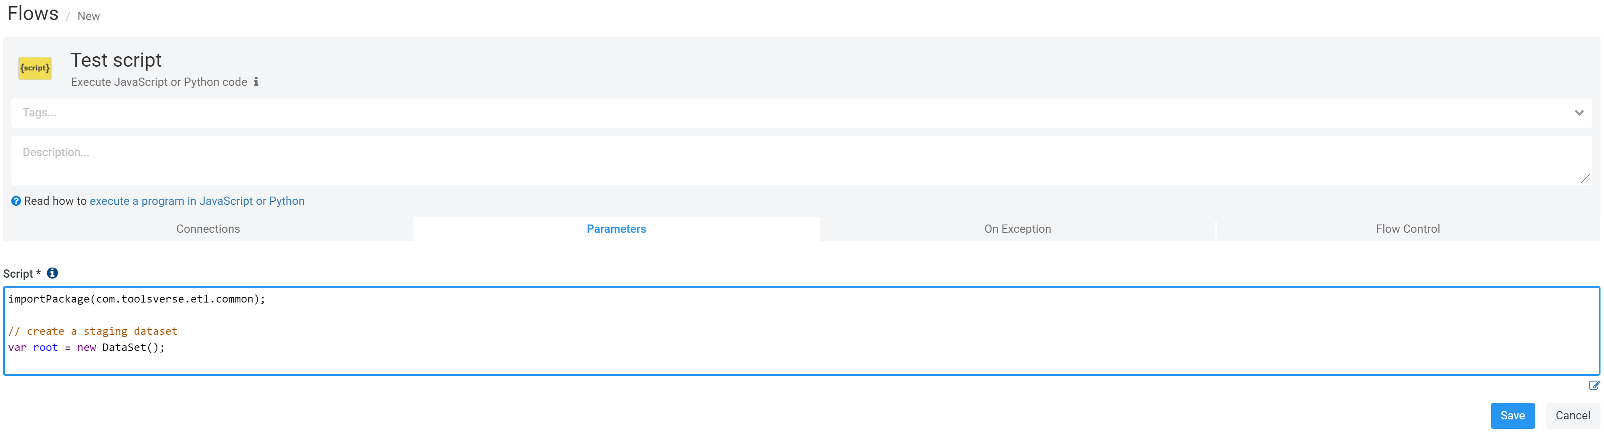Go to the Flow Control tab

tap(1407, 229)
